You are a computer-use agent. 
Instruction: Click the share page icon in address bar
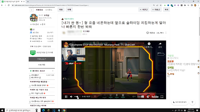(157, 5)
